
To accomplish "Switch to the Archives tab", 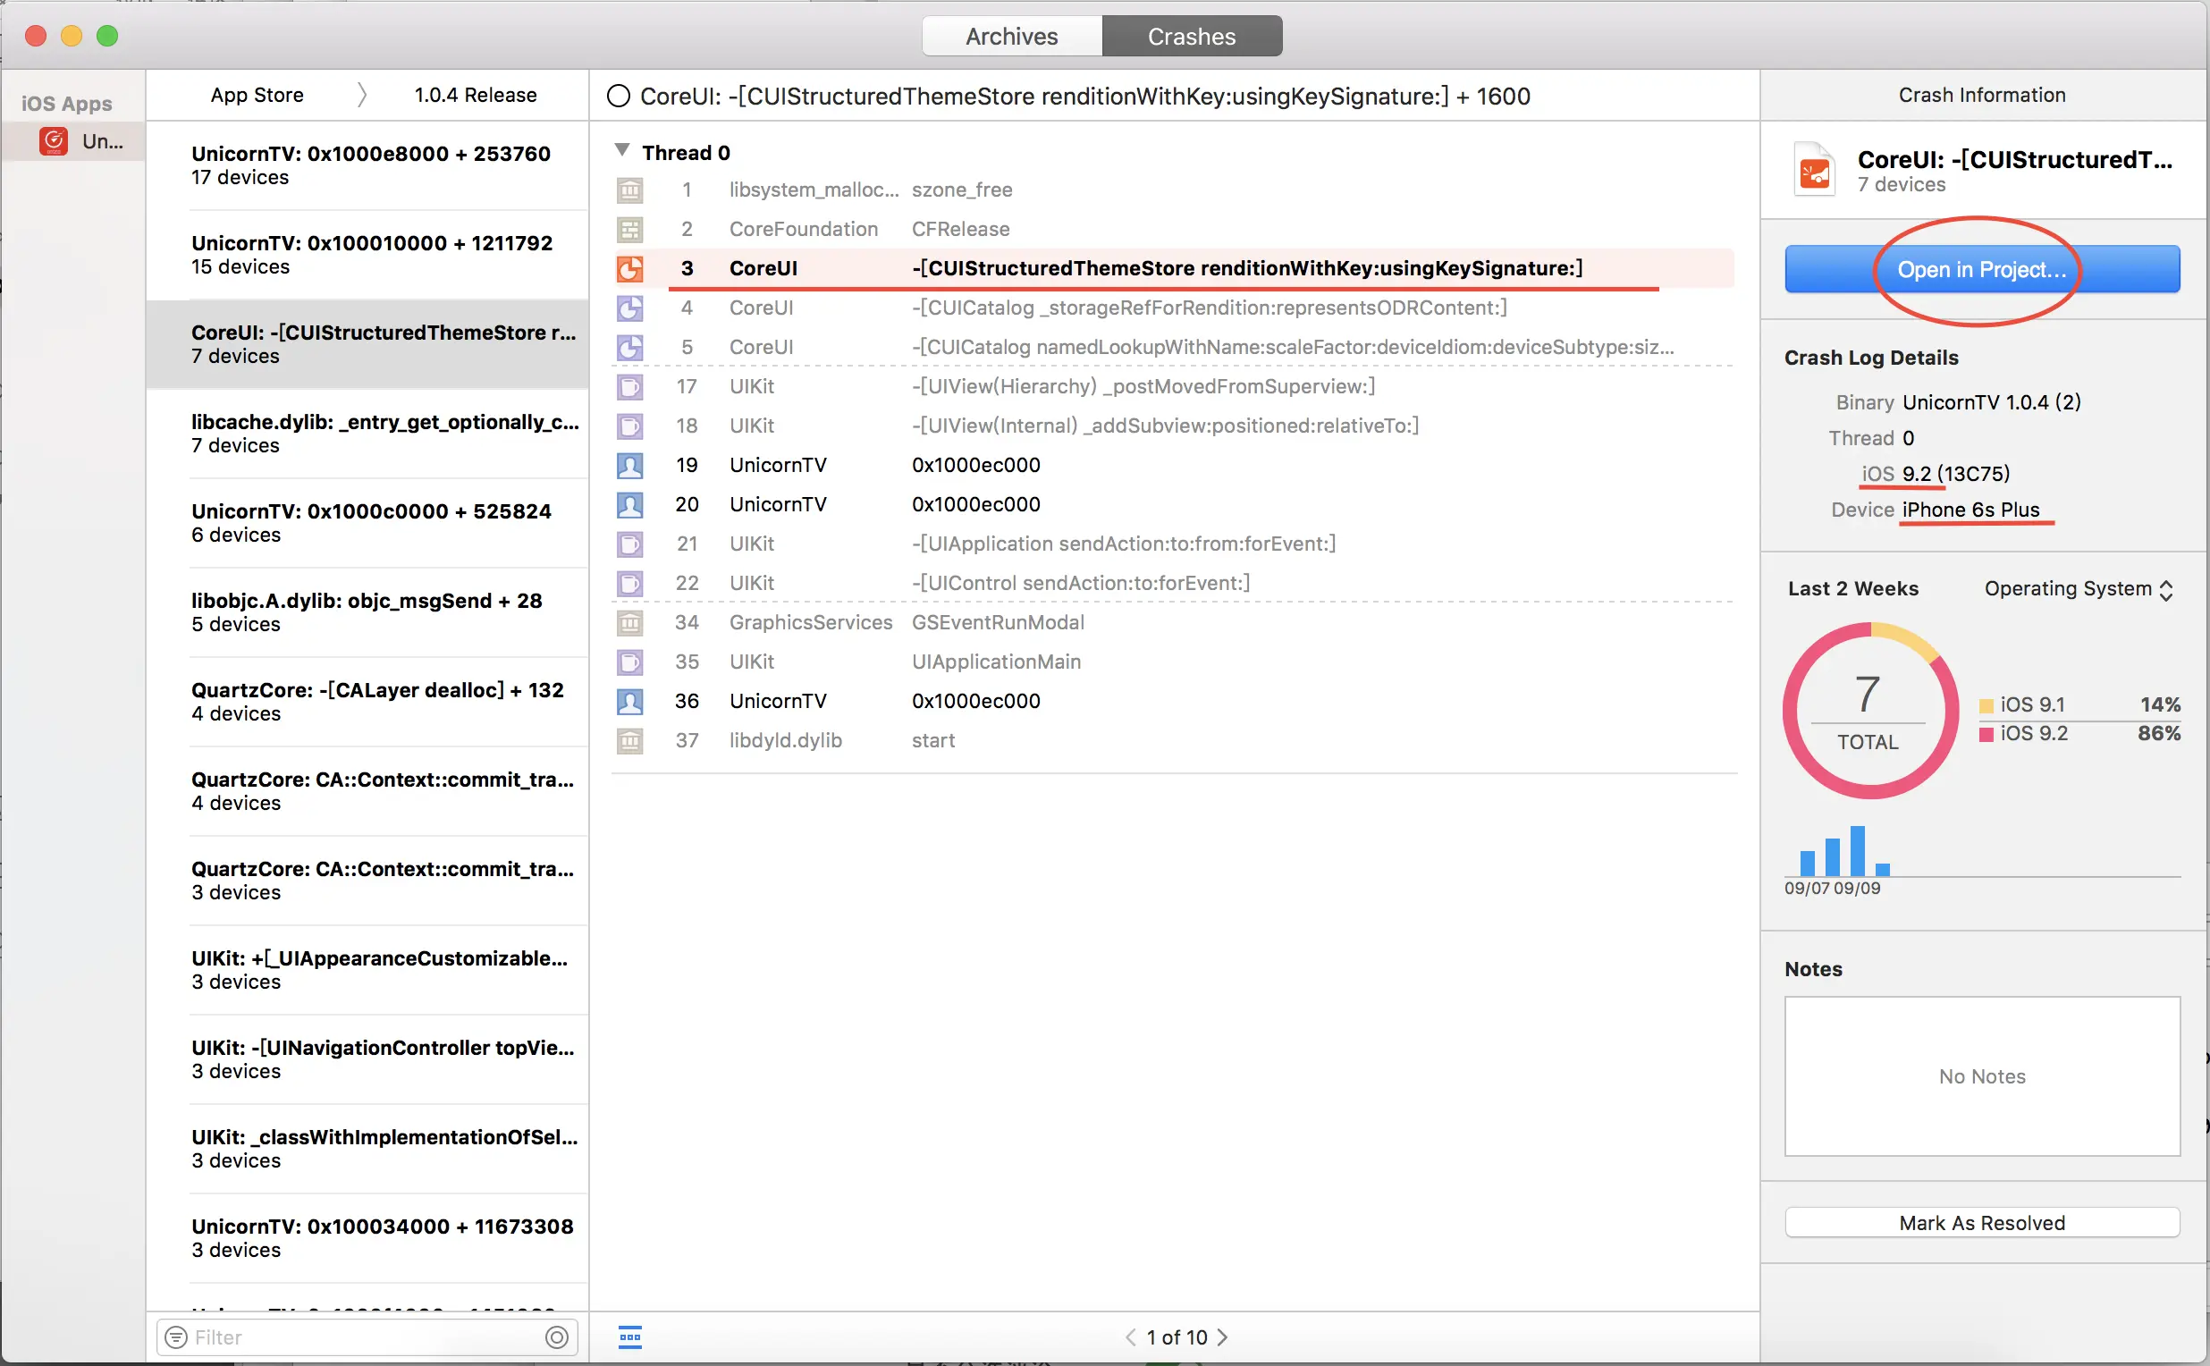I will pos(1011,36).
